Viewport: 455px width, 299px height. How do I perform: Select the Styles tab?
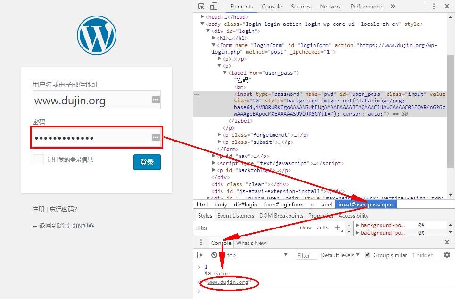click(x=205, y=216)
